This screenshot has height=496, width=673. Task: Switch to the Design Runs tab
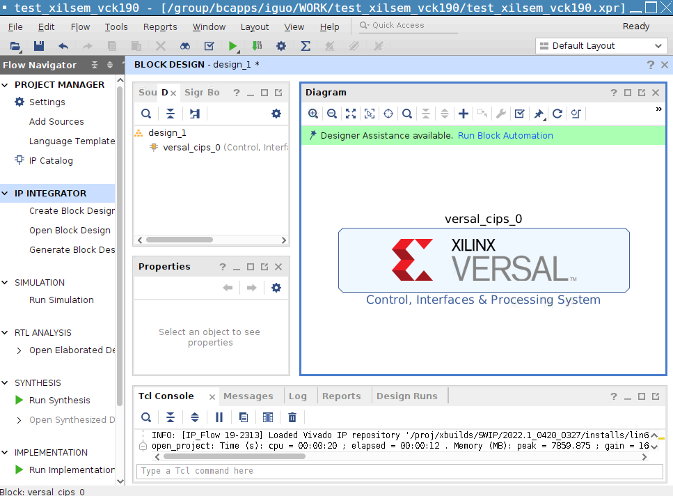coord(406,396)
